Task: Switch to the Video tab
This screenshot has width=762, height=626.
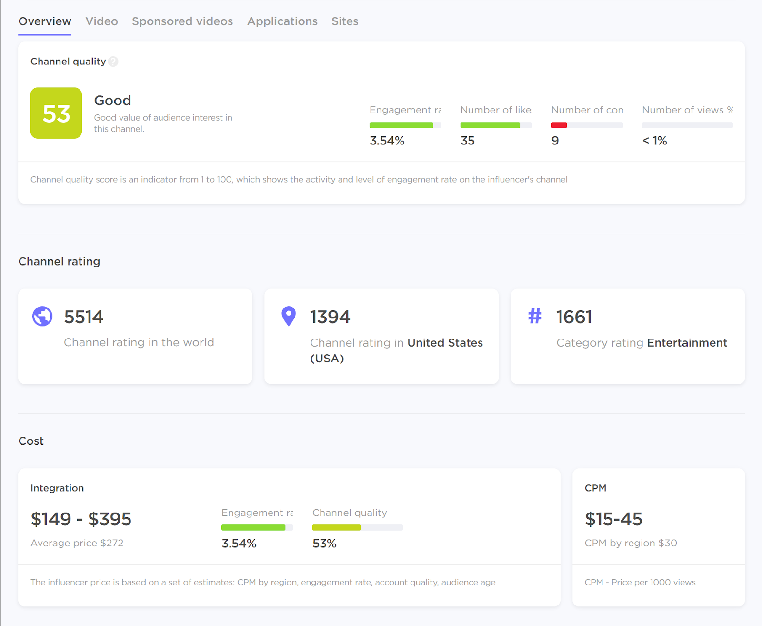Action: 101,21
